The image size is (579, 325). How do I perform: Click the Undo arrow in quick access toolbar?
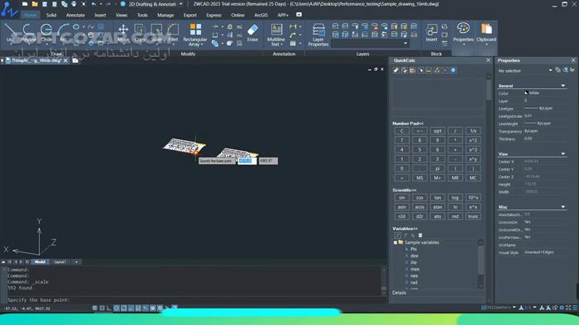click(93, 4)
